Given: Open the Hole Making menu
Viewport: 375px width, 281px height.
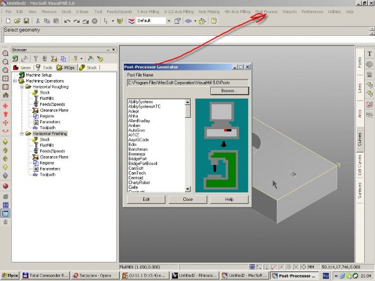Looking at the screenshot, I should (x=209, y=11).
